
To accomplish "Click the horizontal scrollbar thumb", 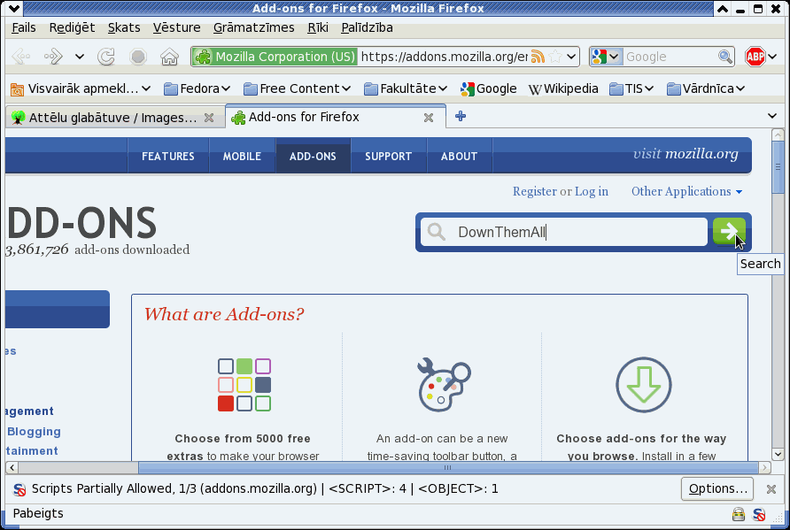I will [x=448, y=467].
